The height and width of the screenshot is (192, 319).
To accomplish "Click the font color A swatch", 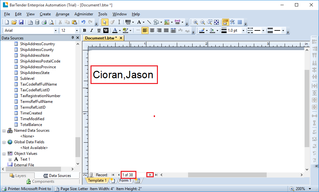I will (115, 30).
